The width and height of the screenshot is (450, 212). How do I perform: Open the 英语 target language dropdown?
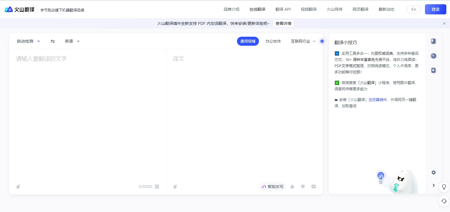pyautogui.click(x=72, y=41)
